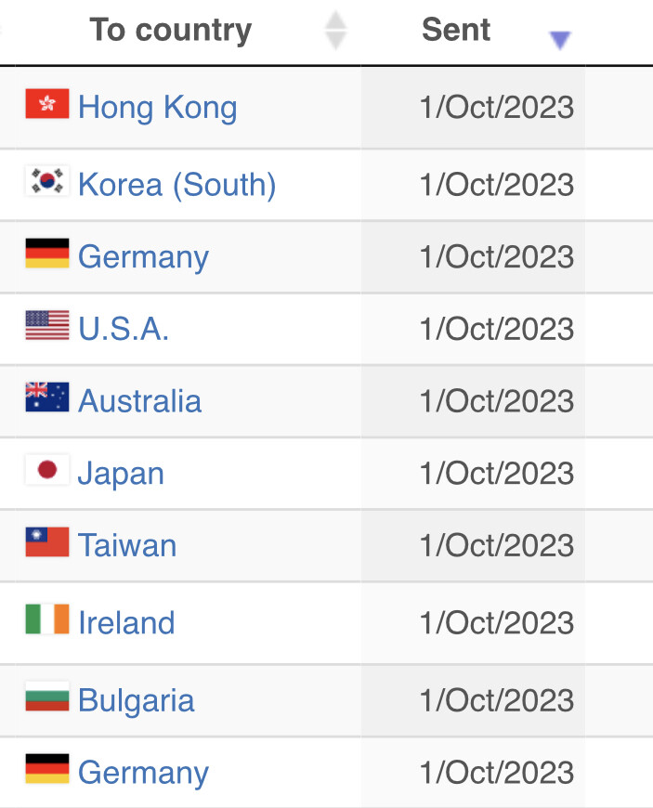Image resolution: width=653 pixels, height=808 pixels.
Task: Open the Bulgaria country link
Action: click(x=136, y=700)
